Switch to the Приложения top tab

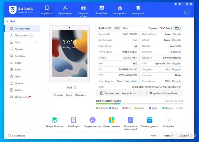point(65,10)
